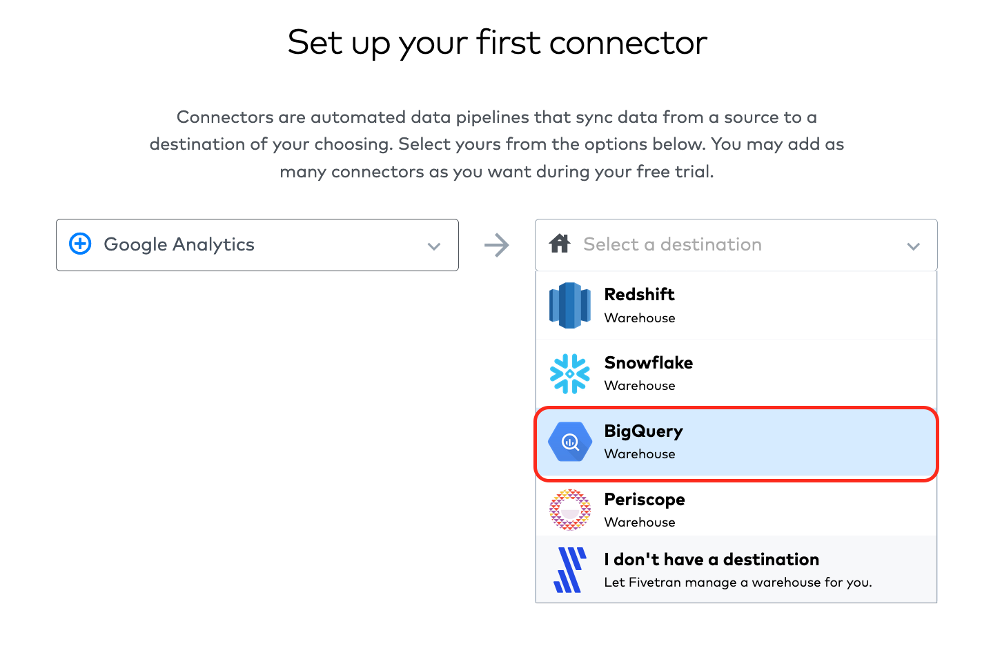Click the house icon in destination field
The image size is (991, 646).
[560, 244]
